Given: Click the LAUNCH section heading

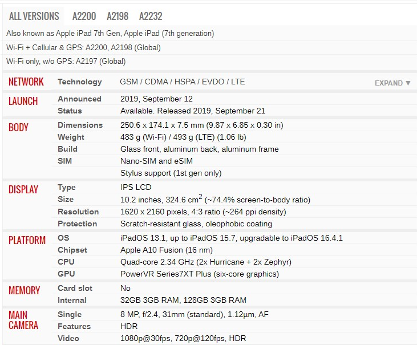Looking at the screenshot, I should click(23, 102).
